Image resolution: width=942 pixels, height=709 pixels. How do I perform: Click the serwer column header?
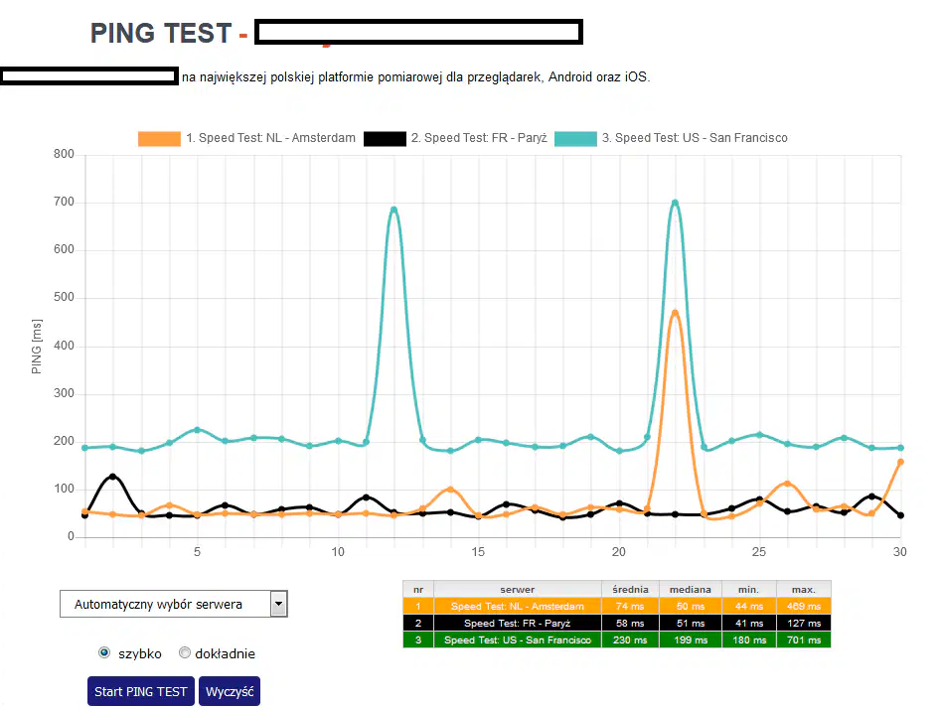[x=518, y=590]
